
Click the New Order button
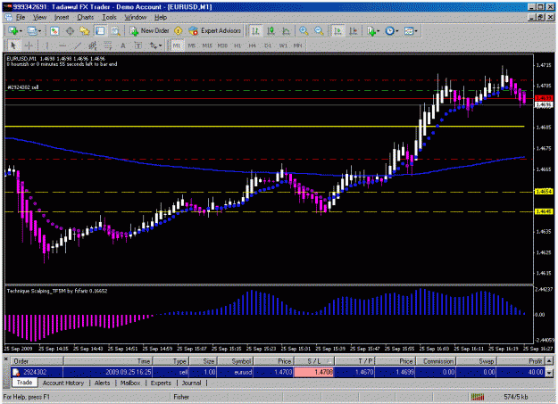(150, 31)
